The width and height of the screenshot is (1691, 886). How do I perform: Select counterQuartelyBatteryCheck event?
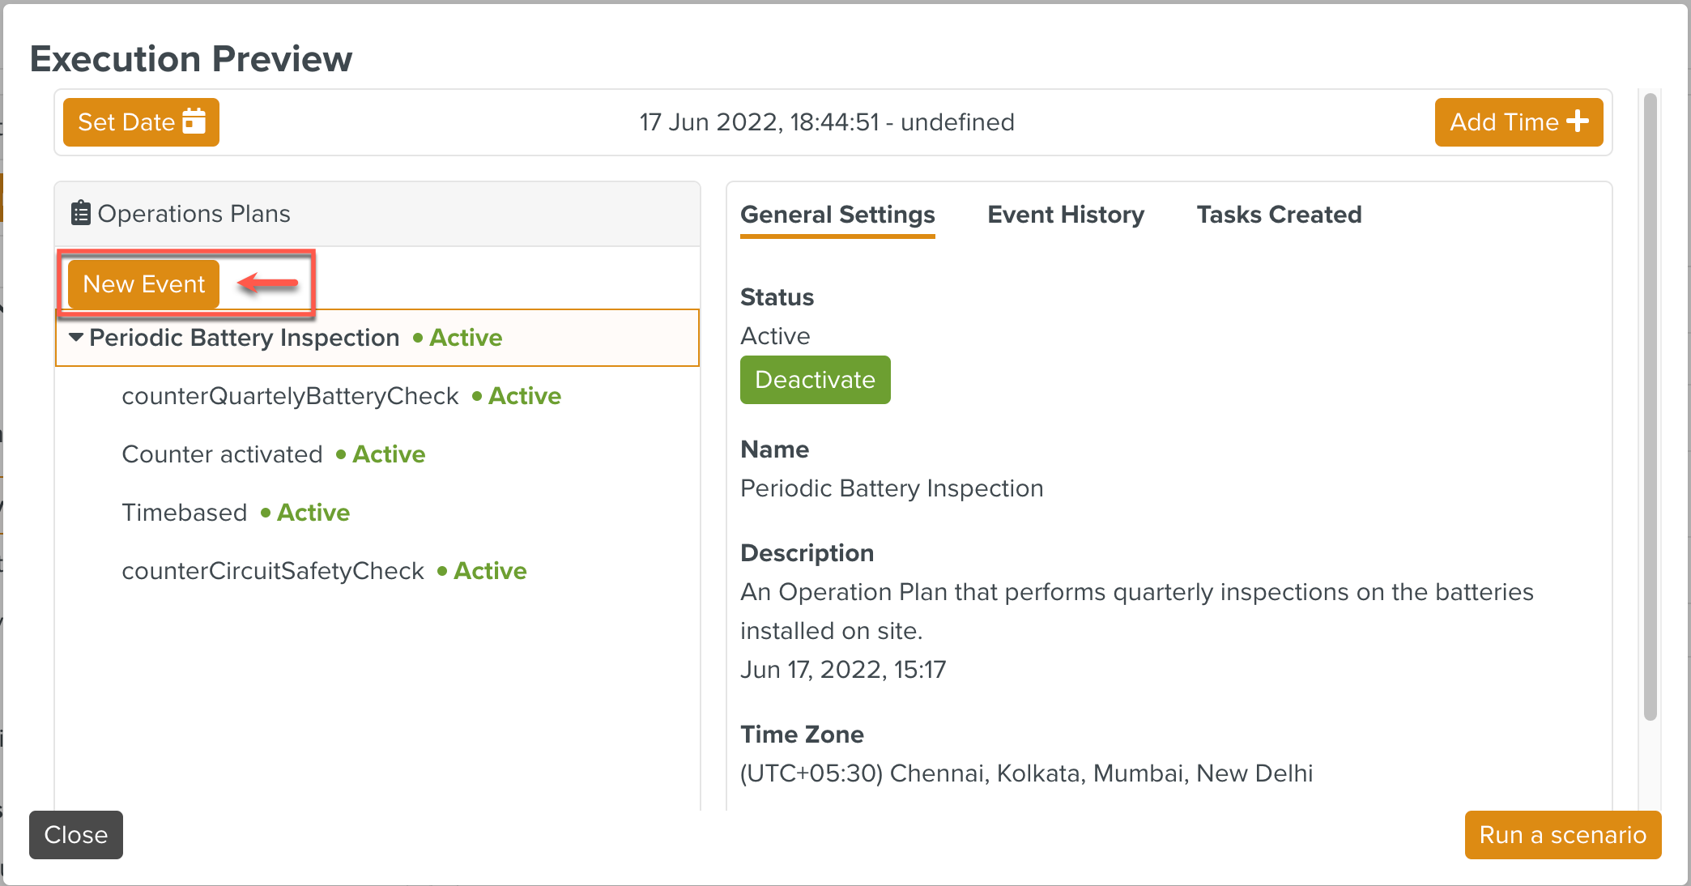[290, 396]
